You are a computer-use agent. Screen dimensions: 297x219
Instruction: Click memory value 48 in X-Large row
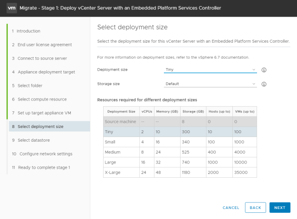click(158, 173)
